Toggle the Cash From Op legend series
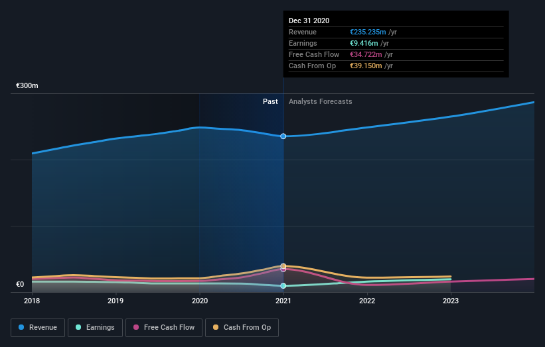The height and width of the screenshot is (347, 545). [x=242, y=328]
